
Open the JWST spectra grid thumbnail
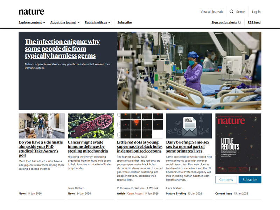(140, 126)
